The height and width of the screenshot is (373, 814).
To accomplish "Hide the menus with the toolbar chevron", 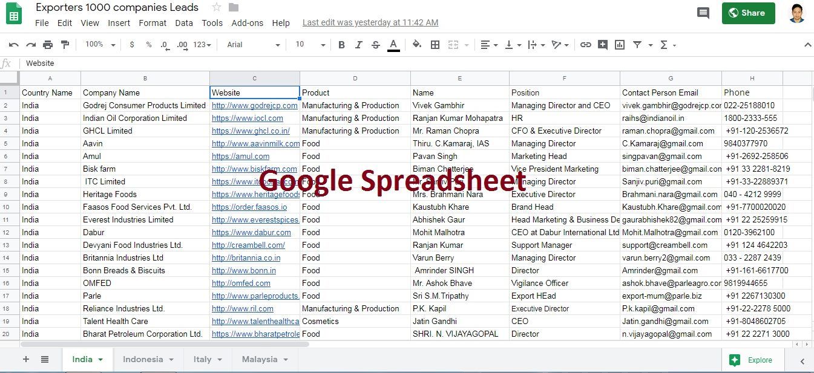I will [x=807, y=45].
